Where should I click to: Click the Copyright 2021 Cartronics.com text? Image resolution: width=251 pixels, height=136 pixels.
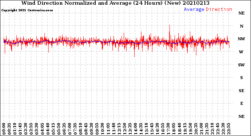click(x=27, y=10)
